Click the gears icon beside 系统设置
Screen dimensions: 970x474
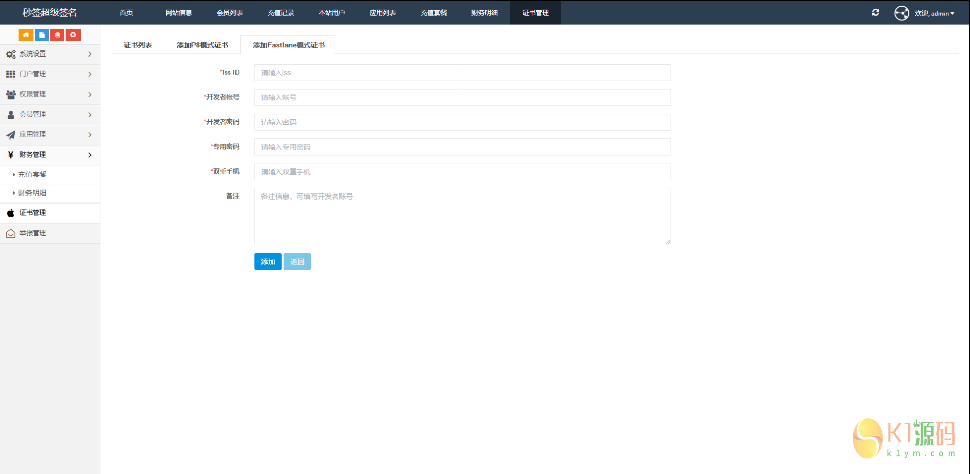[x=11, y=54]
